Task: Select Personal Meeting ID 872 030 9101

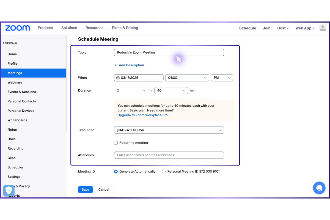Action: pos(164,172)
